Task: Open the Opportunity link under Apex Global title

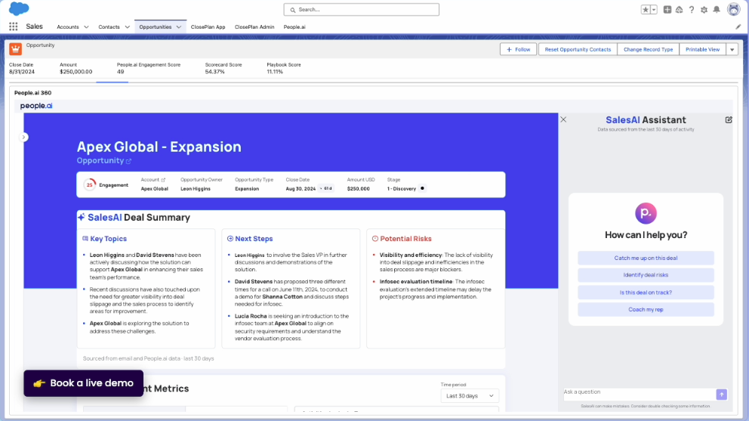Action: (100, 161)
